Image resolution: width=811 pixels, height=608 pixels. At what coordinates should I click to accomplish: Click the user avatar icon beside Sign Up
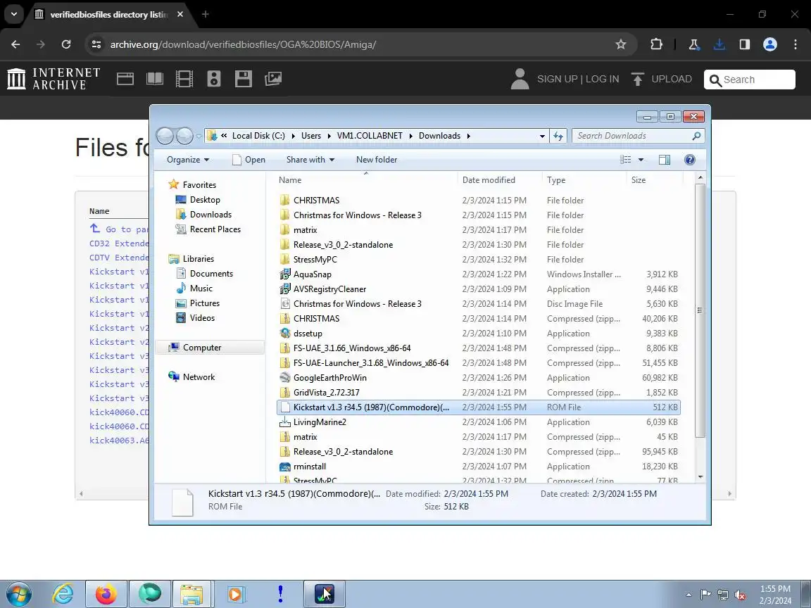[x=520, y=79]
